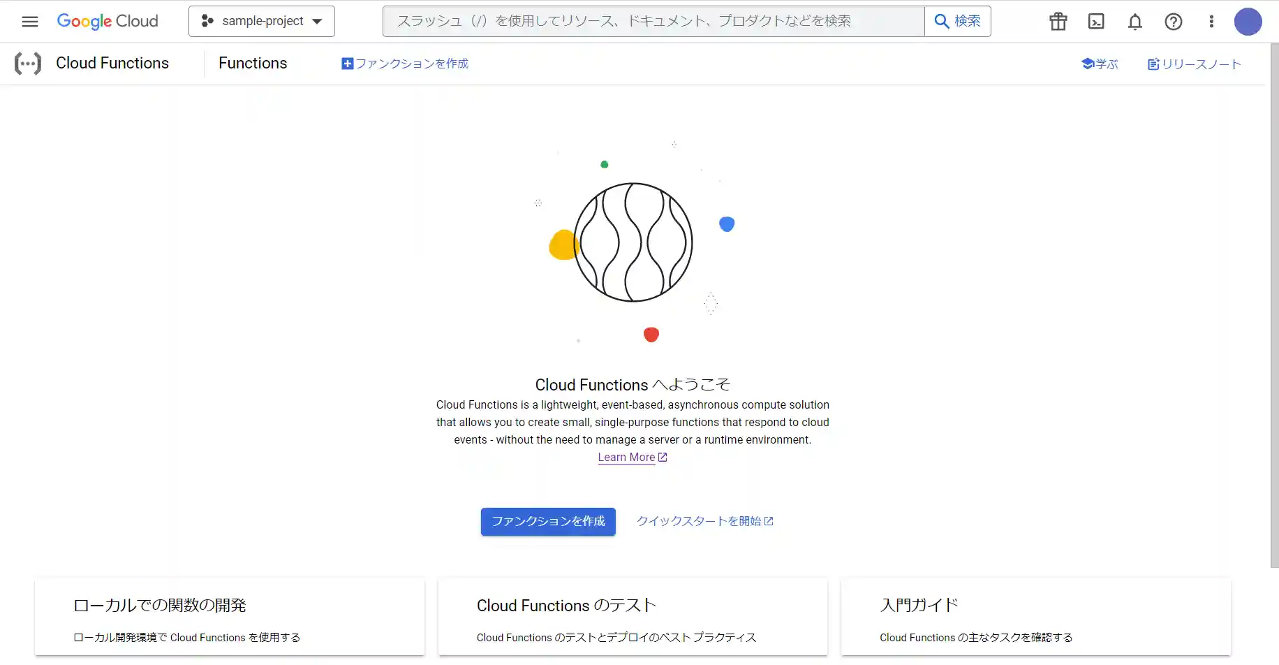Open the 入門ガイド card
The width and height of the screenshot is (1279, 665).
pyautogui.click(x=1036, y=617)
